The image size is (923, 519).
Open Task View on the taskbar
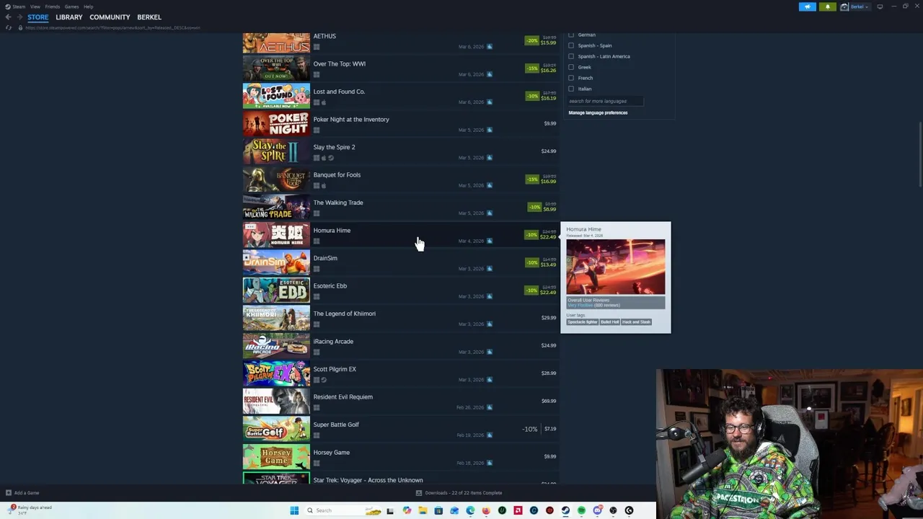(390, 510)
